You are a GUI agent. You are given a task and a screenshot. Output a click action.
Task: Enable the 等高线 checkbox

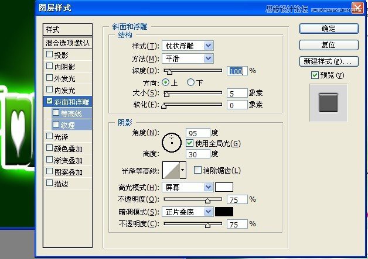pos(56,113)
